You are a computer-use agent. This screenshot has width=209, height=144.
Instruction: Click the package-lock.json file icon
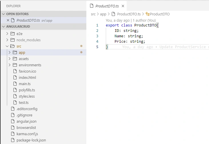pos(13,140)
